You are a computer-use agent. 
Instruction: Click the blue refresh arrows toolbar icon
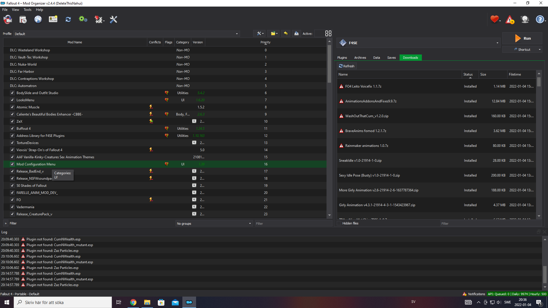coord(68,19)
